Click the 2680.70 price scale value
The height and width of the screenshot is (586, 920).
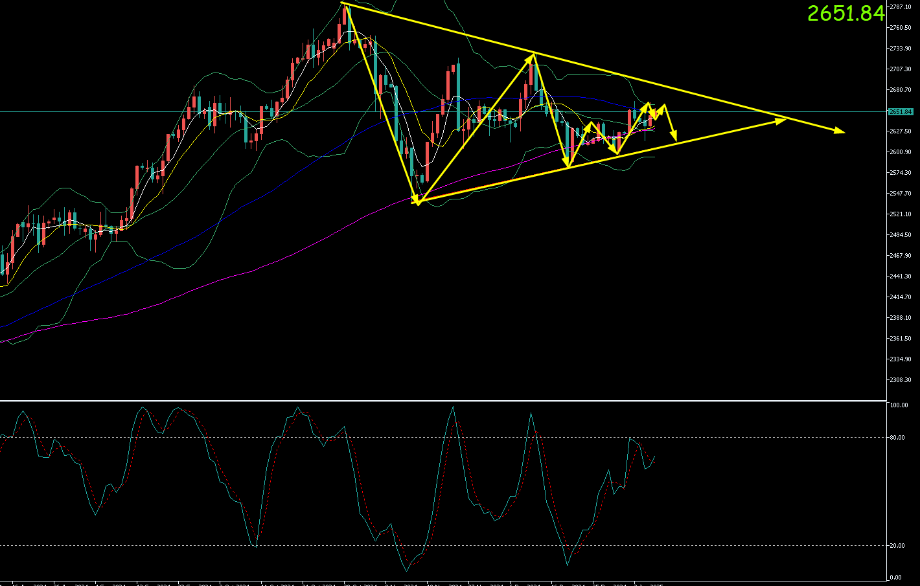[901, 90]
